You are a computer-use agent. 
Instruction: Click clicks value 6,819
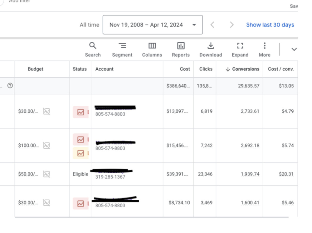tap(207, 111)
